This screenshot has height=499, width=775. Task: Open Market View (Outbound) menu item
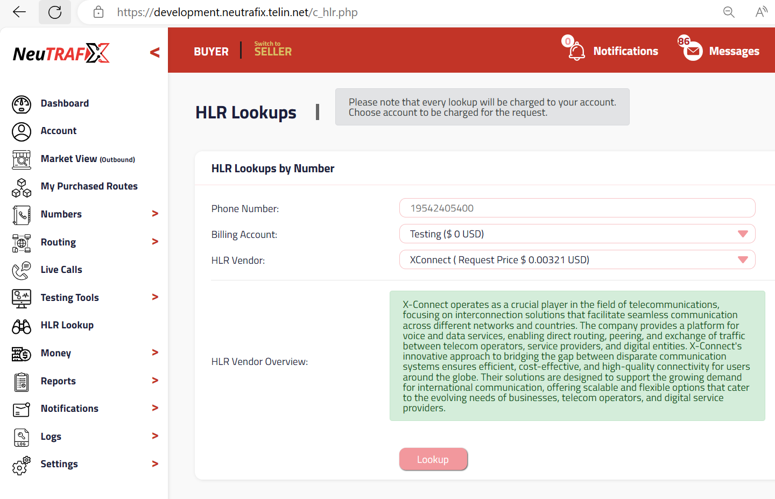(88, 159)
